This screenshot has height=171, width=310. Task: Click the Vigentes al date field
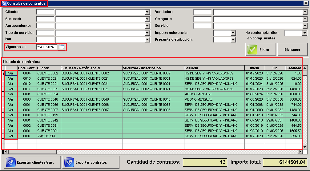click(x=47, y=47)
